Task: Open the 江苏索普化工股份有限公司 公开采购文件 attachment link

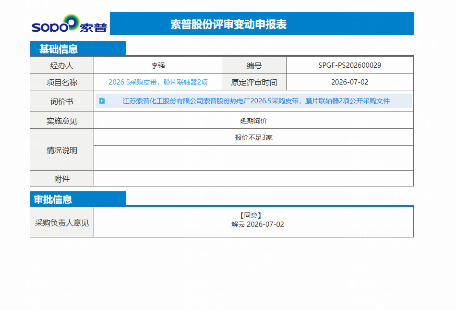Action: point(256,101)
